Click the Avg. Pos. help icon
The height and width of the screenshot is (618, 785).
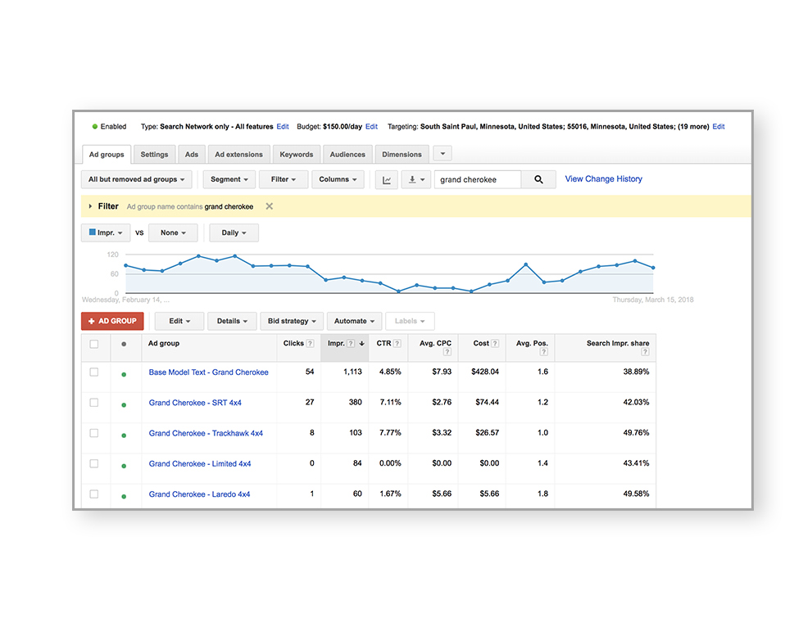pyautogui.click(x=544, y=352)
